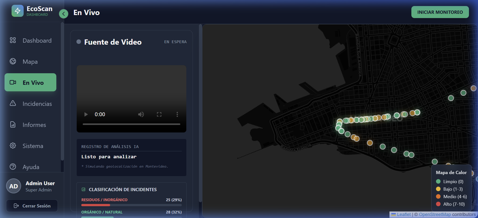Click the AD user avatar
Screen dimensions: 478x218
tap(14, 186)
